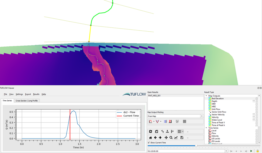262x153 pixels.
Task: Collapse the Map Outputs tree section
Action: (207, 96)
